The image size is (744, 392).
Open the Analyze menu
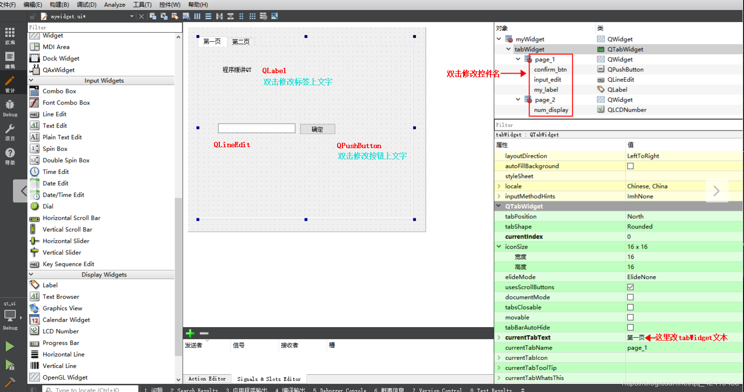point(114,4)
